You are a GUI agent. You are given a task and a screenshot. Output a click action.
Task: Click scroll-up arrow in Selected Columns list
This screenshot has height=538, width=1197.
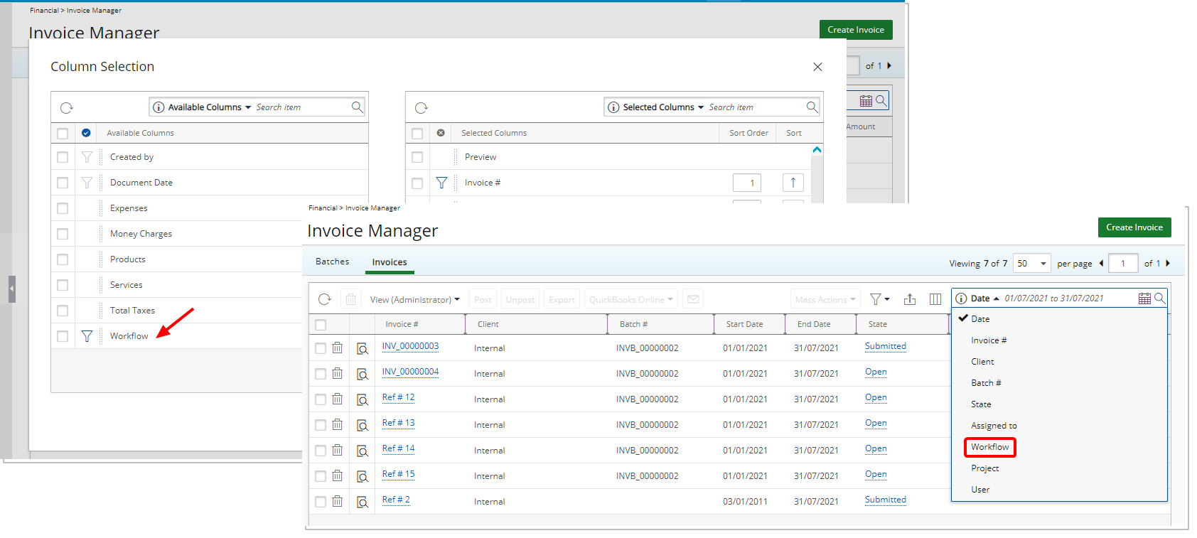click(x=817, y=150)
